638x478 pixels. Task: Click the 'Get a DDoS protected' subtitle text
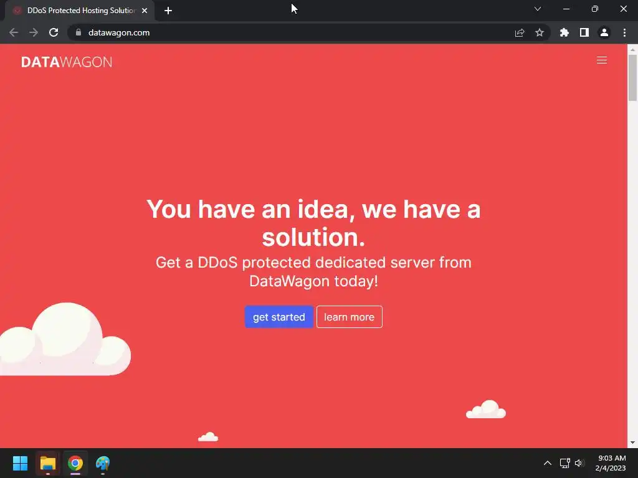[x=313, y=271]
